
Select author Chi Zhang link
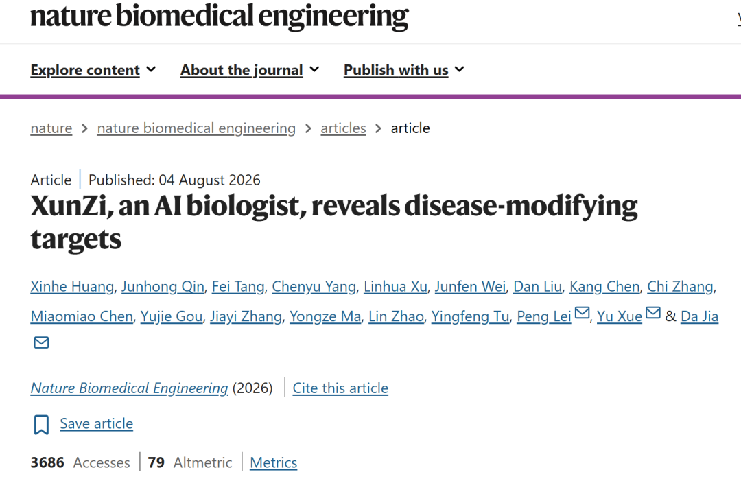[x=680, y=286]
